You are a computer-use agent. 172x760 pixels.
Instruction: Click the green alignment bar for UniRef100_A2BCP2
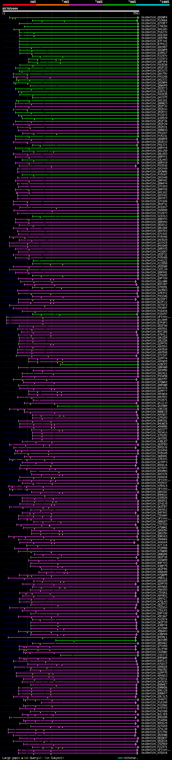point(99,364)
